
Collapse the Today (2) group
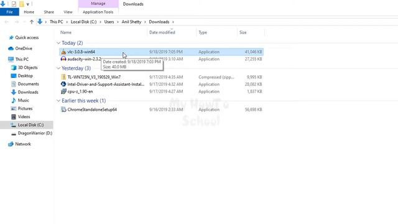click(58, 43)
